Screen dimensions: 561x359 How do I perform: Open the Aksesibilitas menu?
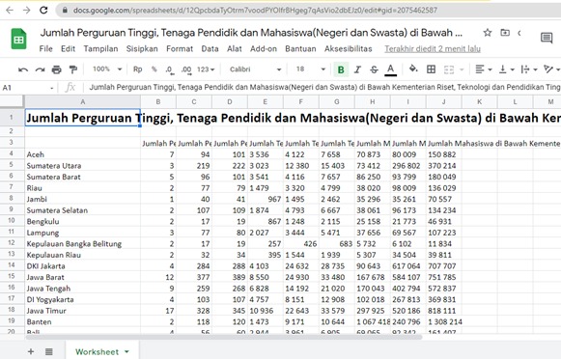[349, 48]
